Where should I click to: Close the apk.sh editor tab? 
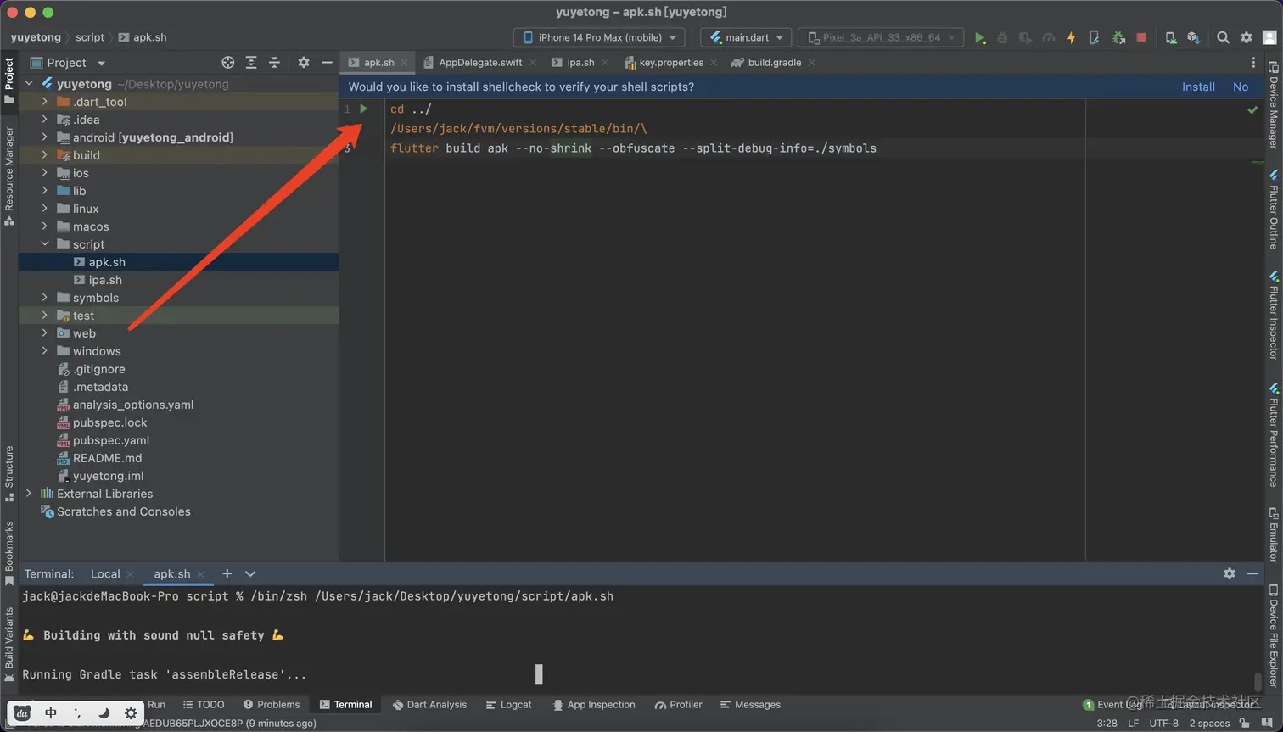click(x=405, y=63)
